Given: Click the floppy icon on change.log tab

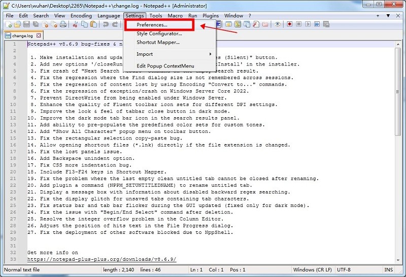Looking at the screenshot, I should coord(8,36).
